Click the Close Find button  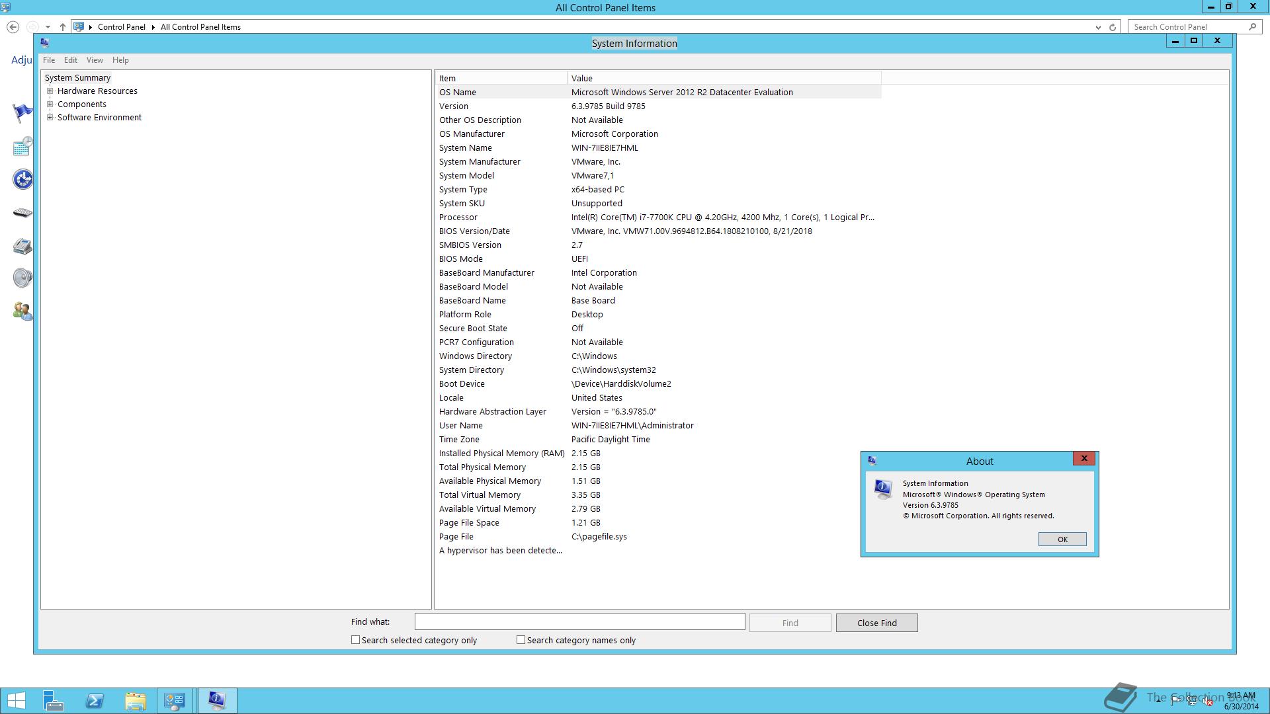[876, 623]
